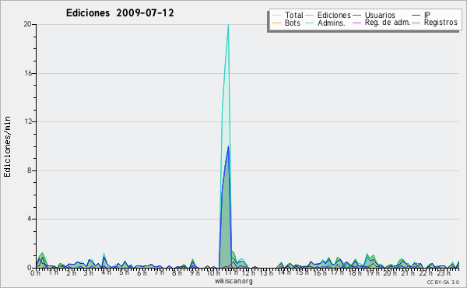The width and height of the screenshot is (467, 288).
Task: Click the 9 h x-axis label
Action: (195, 272)
